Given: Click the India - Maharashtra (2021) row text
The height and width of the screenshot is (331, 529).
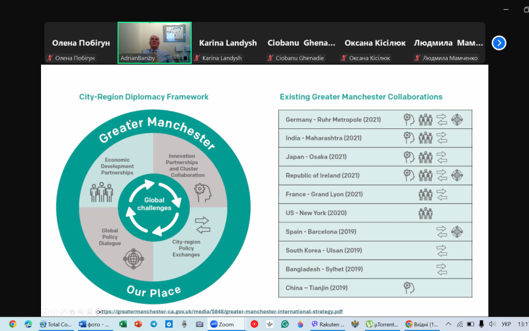Looking at the screenshot, I should pyautogui.click(x=323, y=138).
